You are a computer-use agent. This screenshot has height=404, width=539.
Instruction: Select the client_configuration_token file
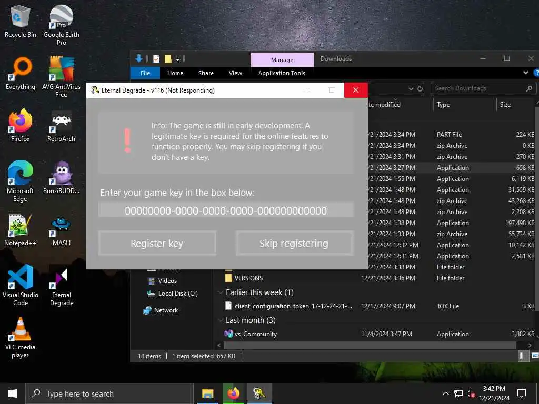point(378,306)
